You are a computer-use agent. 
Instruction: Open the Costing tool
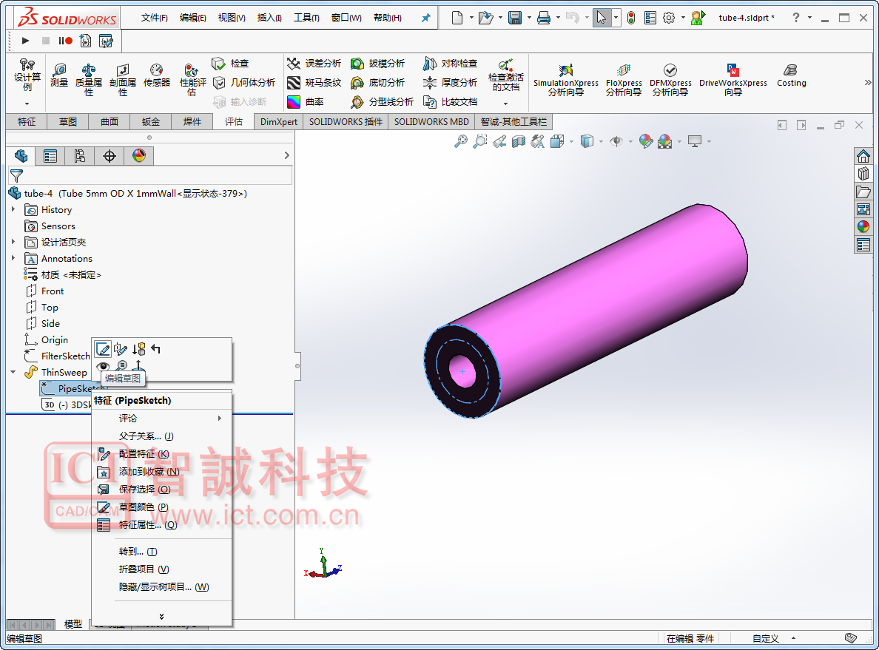[791, 75]
